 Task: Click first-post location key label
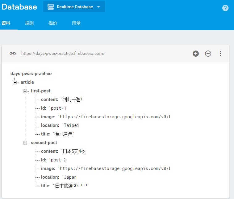click(50, 125)
